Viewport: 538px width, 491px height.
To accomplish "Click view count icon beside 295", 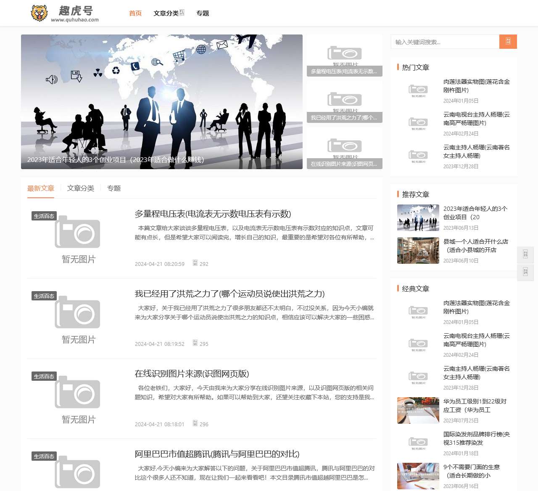I will point(195,343).
